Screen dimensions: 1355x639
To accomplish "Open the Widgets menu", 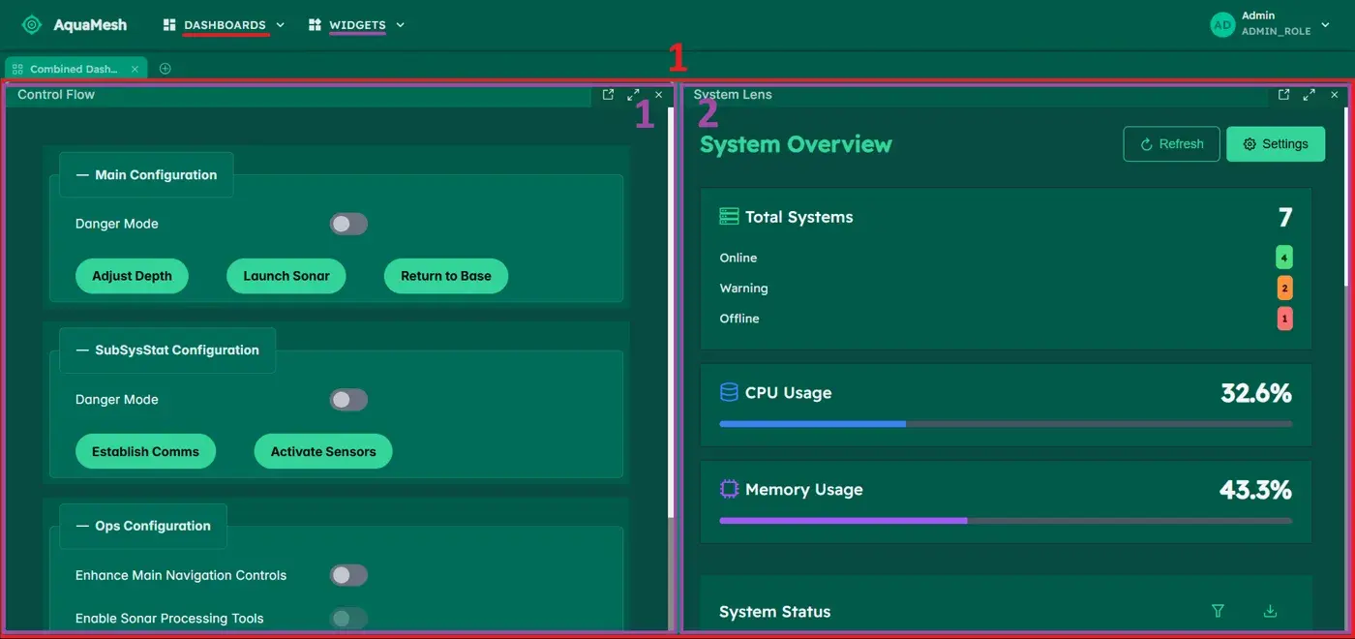I will click(x=356, y=25).
